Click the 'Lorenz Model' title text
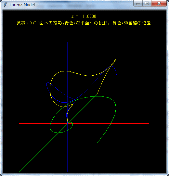Image resolution: width=169 pixels, height=176 pixels. click(22, 5)
